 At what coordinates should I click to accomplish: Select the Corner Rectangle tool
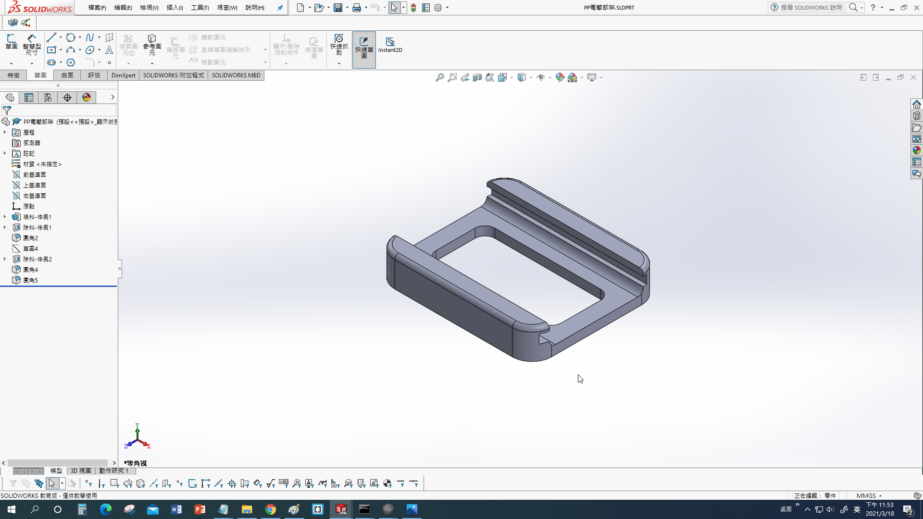(x=51, y=50)
